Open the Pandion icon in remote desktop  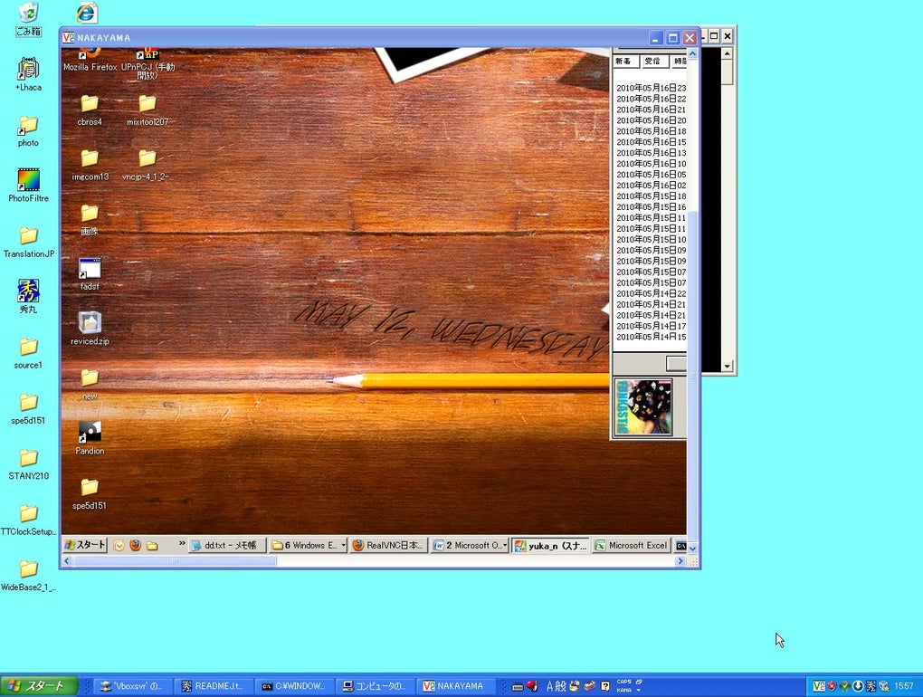click(90, 432)
